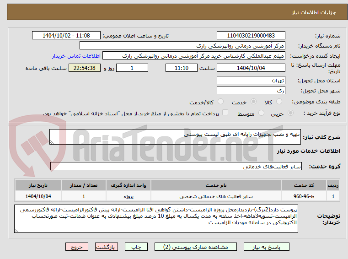Click the remaining time countdown 22:54:38

(x=85, y=68)
